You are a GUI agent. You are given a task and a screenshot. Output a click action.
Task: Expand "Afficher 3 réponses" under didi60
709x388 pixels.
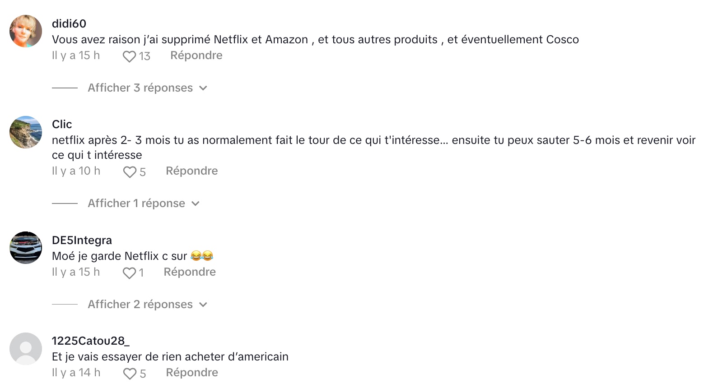pyautogui.click(x=140, y=88)
